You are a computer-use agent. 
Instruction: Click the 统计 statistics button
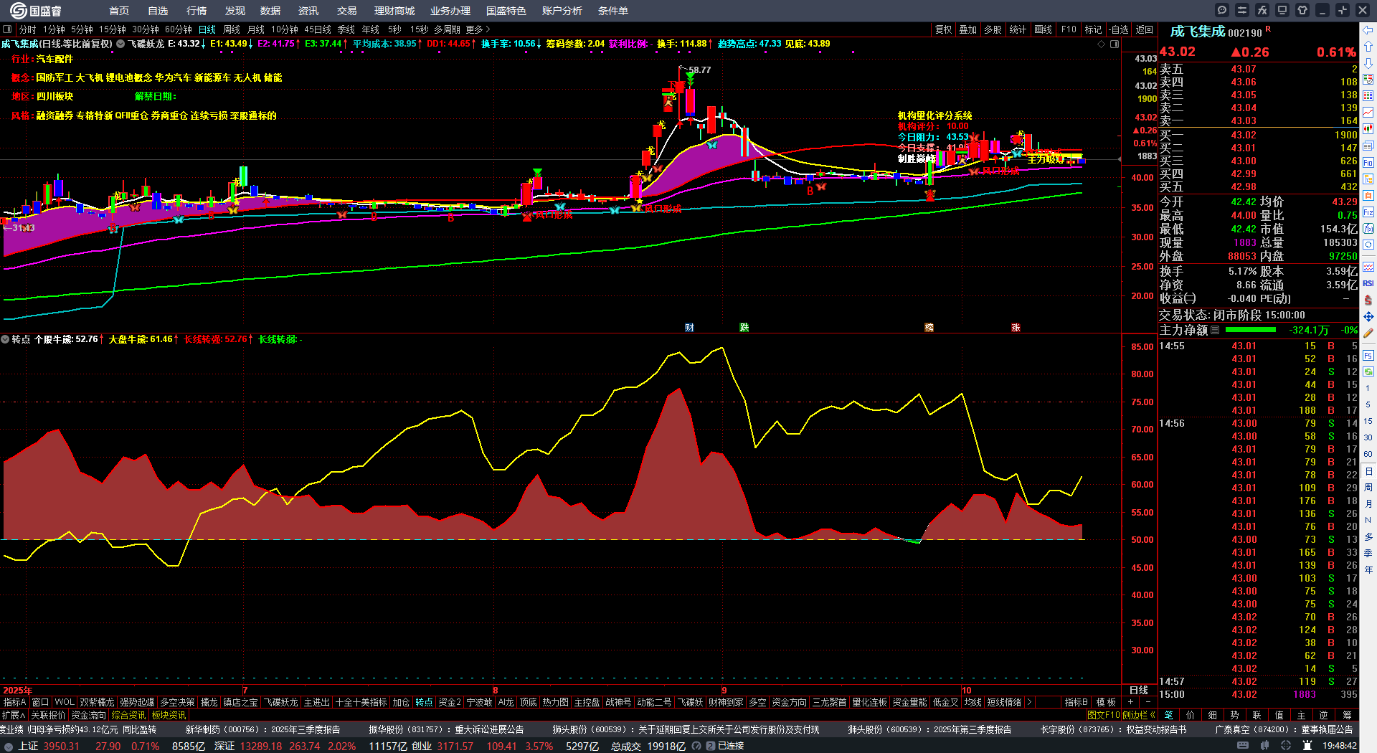1018,29
